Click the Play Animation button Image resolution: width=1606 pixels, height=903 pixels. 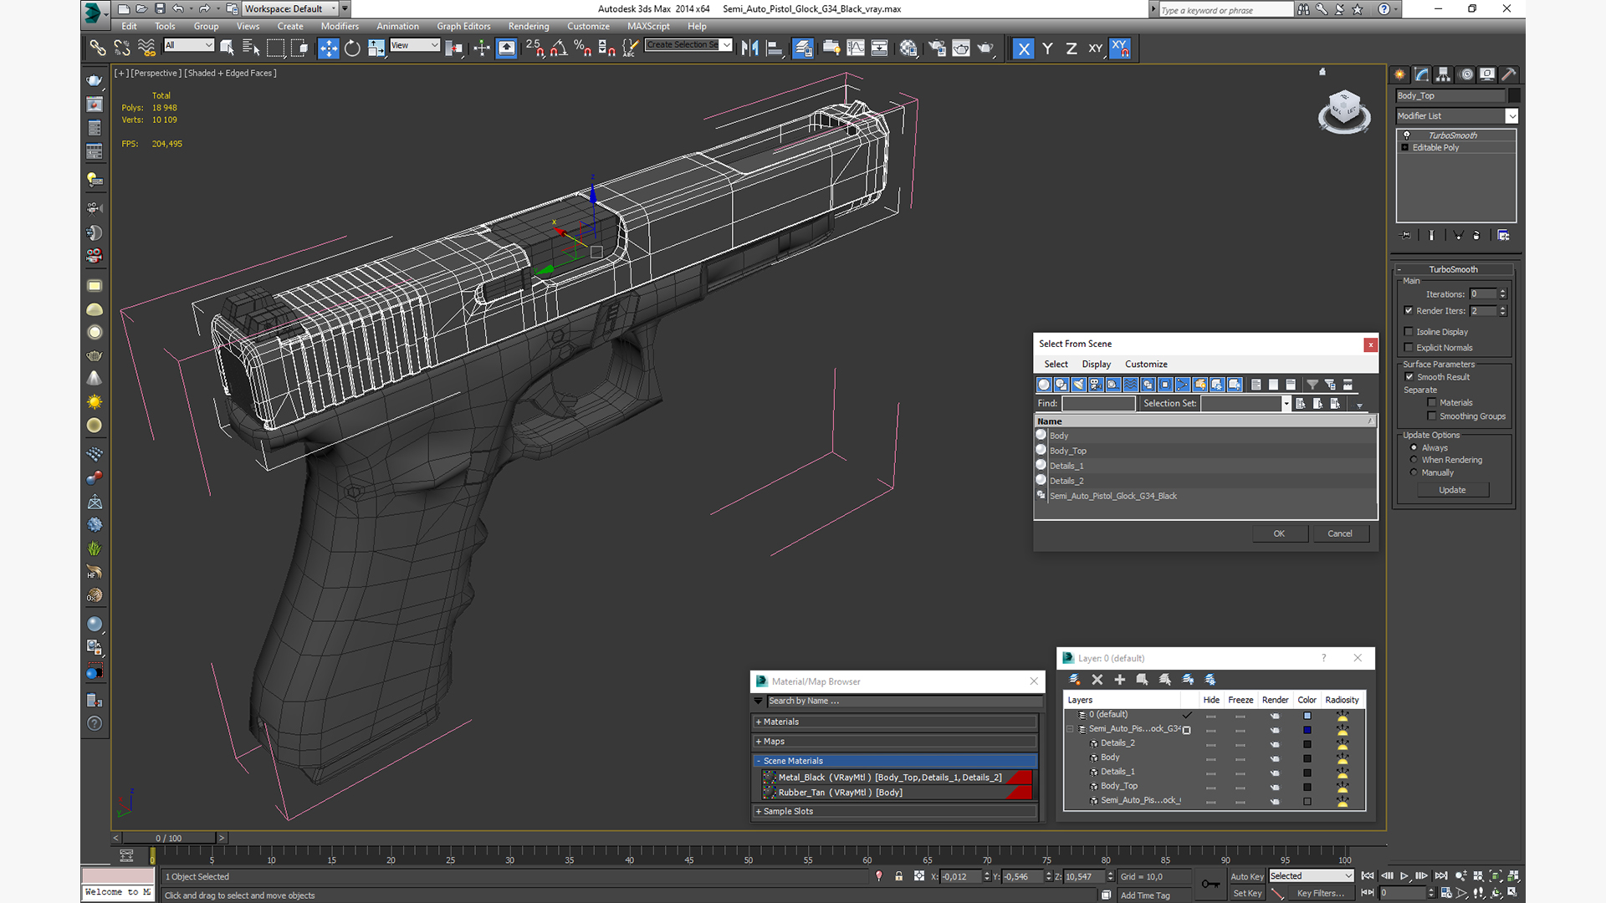pyautogui.click(x=1404, y=876)
